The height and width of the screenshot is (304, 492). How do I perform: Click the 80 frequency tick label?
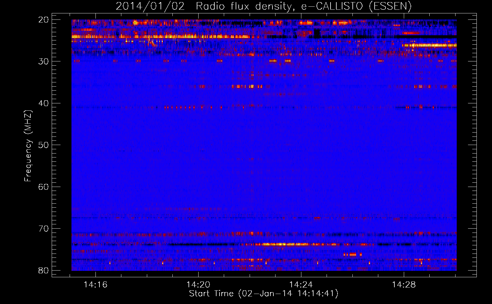tap(43, 271)
